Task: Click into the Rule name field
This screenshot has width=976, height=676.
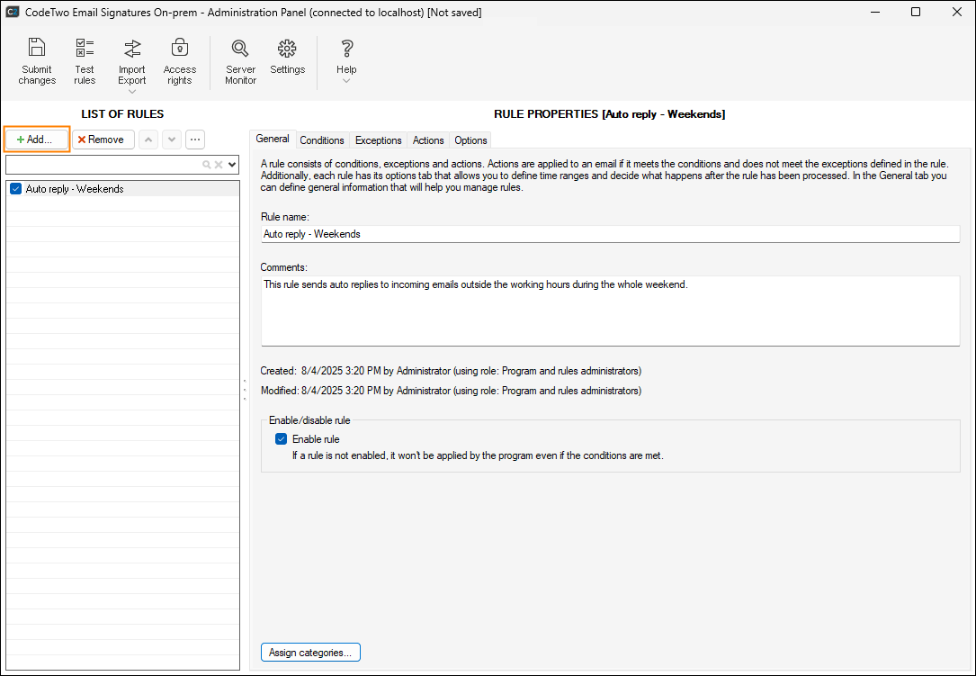Action: [610, 234]
